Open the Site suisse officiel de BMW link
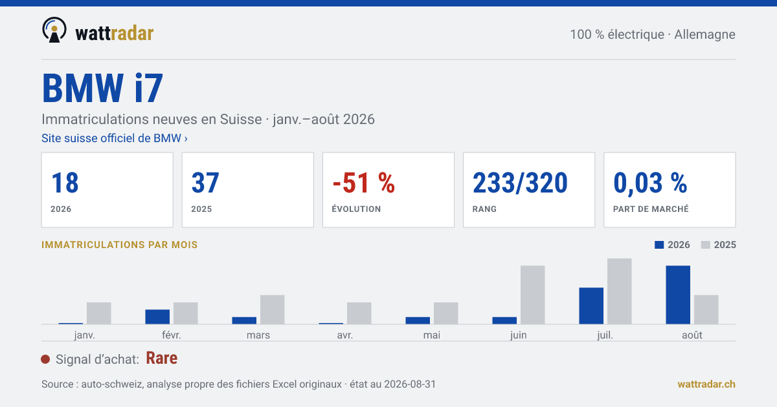Viewport: 777px width, 407px height. click(x=115, y=138)
